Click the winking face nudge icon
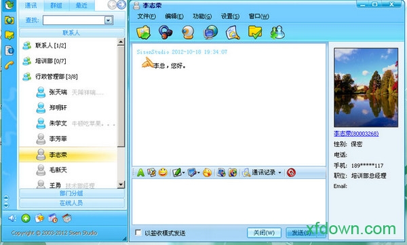This screenshot has height=245, width=407. pyautogui.click(x=207, y=172)
